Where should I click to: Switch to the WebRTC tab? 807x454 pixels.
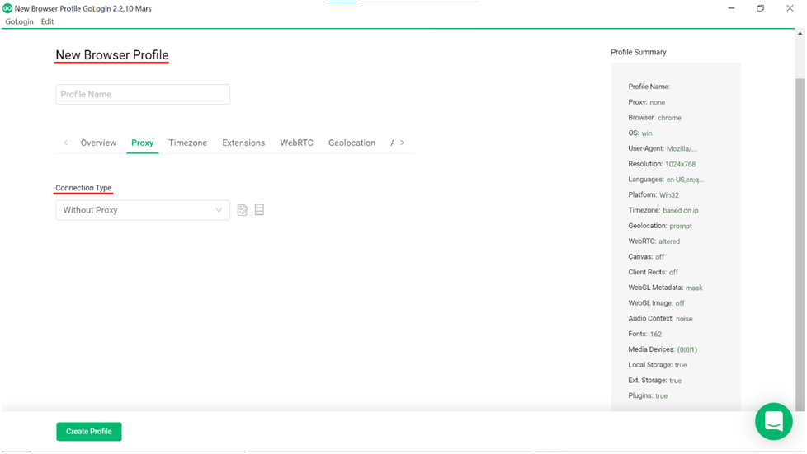pos(296,143)
